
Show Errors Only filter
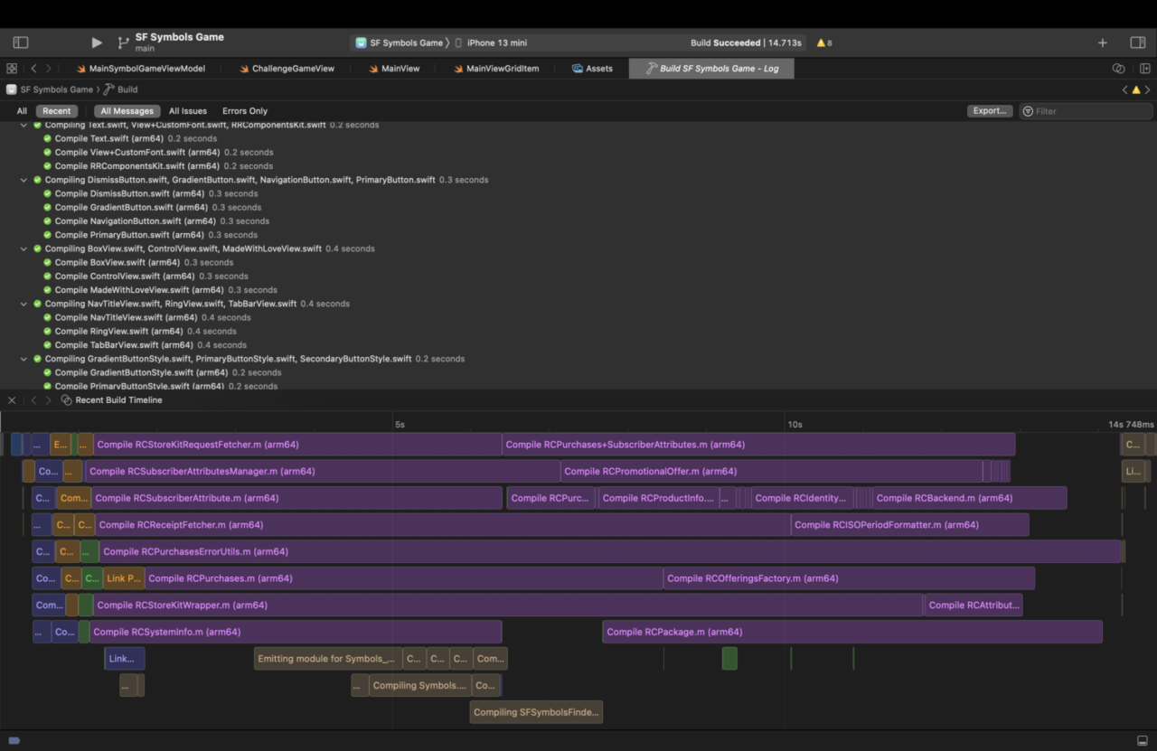[x=245, y=111]
